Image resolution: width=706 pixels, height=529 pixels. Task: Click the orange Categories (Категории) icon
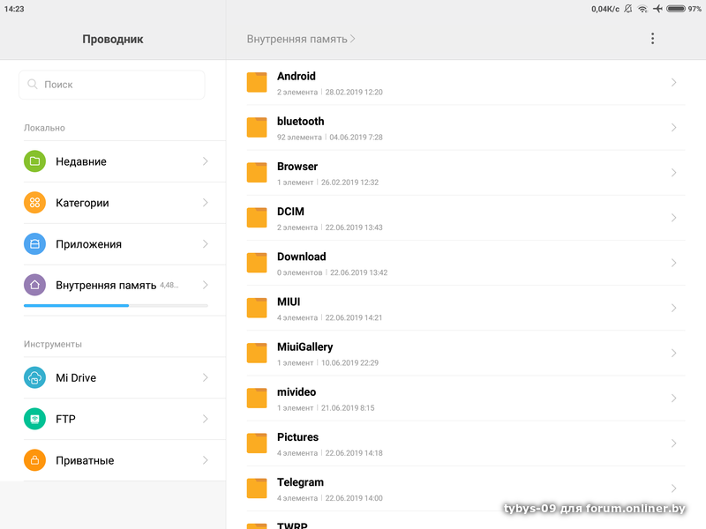[x=34, y=203]
